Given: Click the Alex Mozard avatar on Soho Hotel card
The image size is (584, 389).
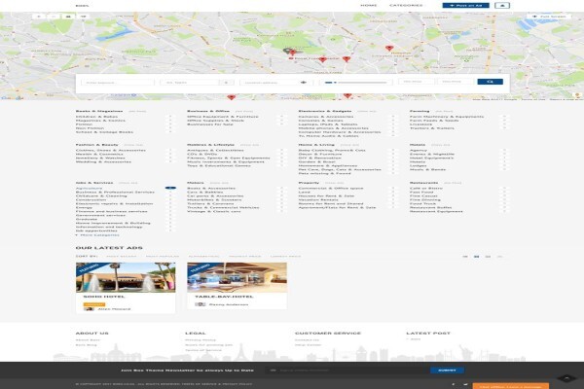Looking at the screenshot, I should click(89, 308).
